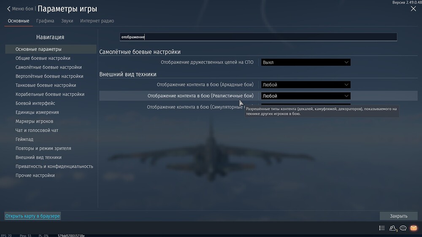This screenshot has width=422, height=237.
Task: Open the friends contacts icon
Action: tap(393, 228)
